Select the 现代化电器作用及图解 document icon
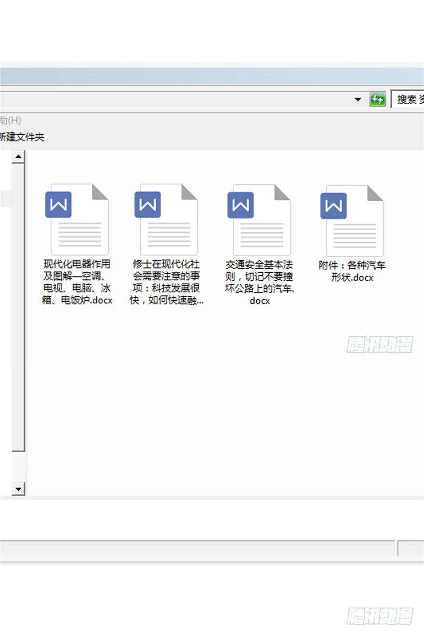The image size is (424, 635). [77, 220]
